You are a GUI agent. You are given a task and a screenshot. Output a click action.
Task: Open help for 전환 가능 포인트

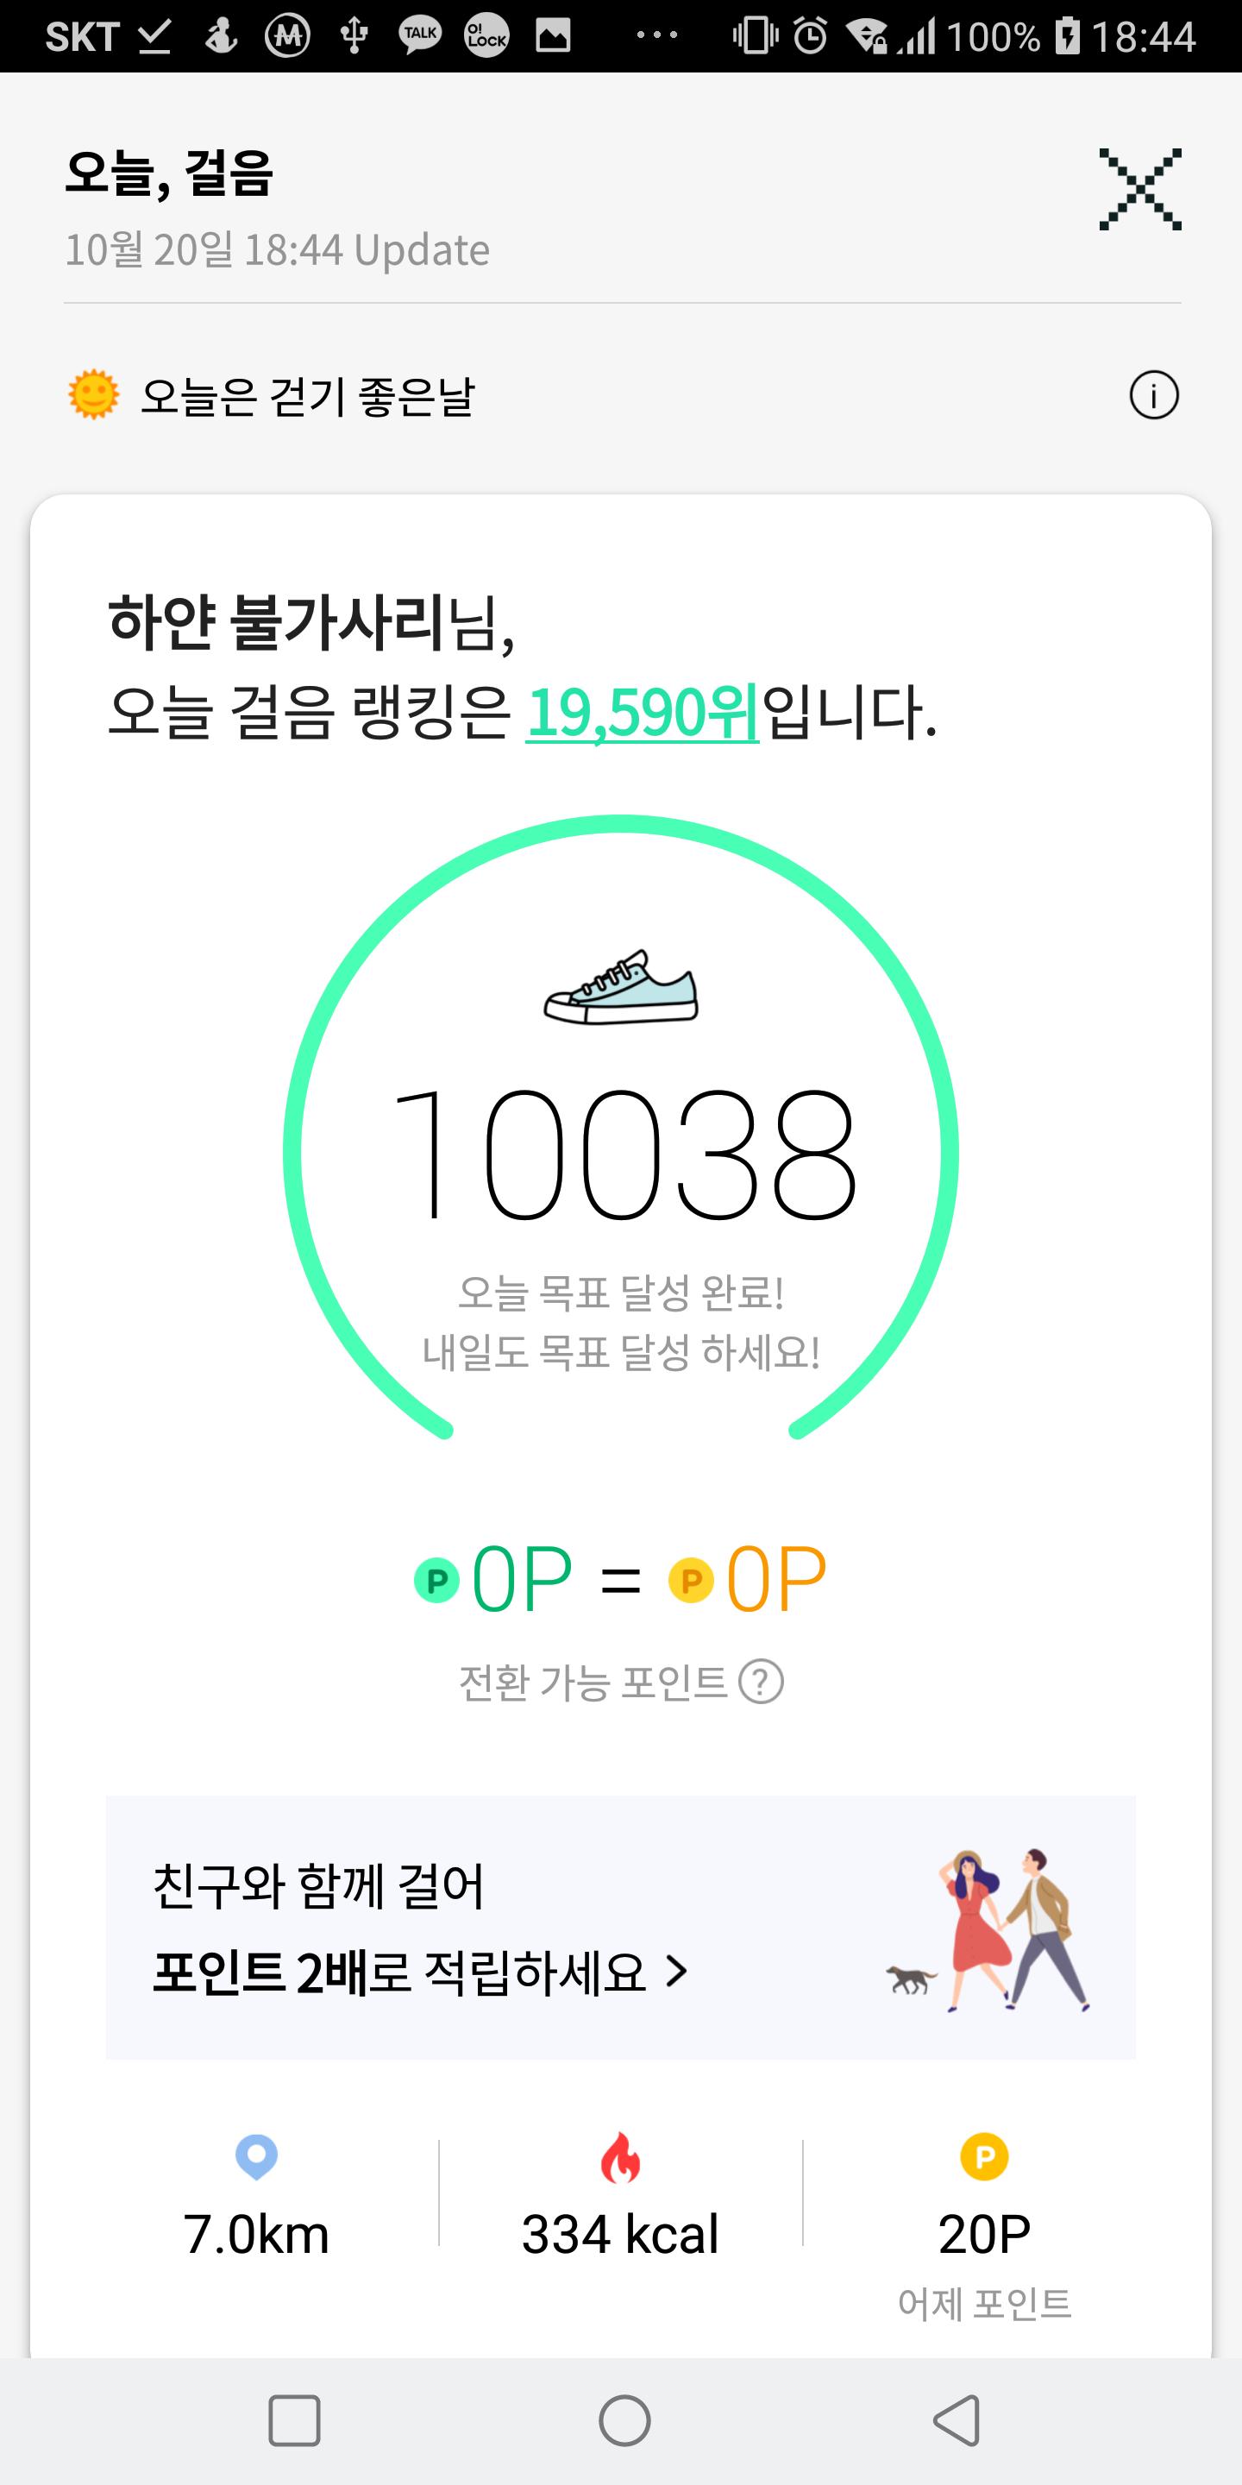pos(761,1683)
